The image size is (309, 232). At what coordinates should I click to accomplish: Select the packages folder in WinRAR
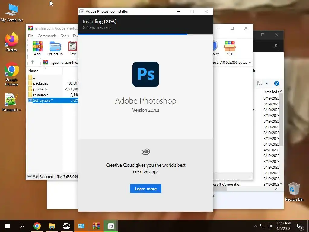pyautogui.click(x=41, y=83)
